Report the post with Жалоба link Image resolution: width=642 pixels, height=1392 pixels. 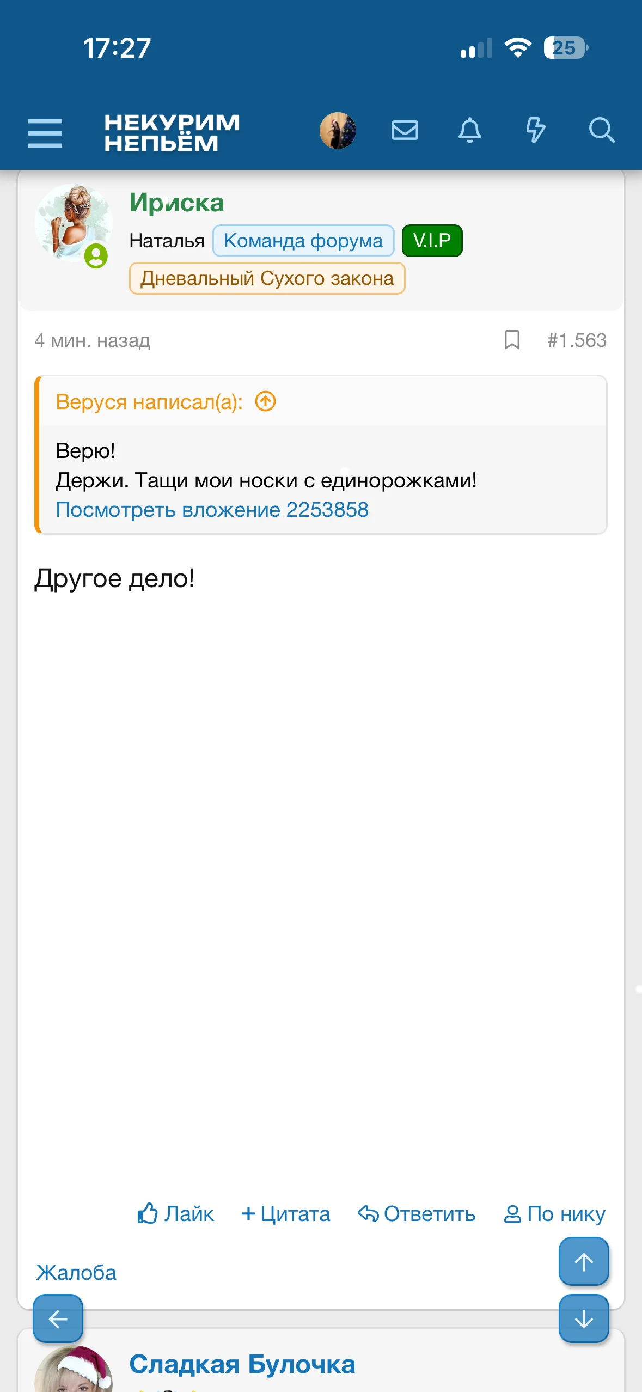pyautogui.click(x=76, y=1273)
